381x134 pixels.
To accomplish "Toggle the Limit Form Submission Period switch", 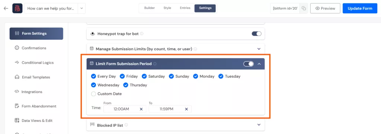I will point(249,64).
